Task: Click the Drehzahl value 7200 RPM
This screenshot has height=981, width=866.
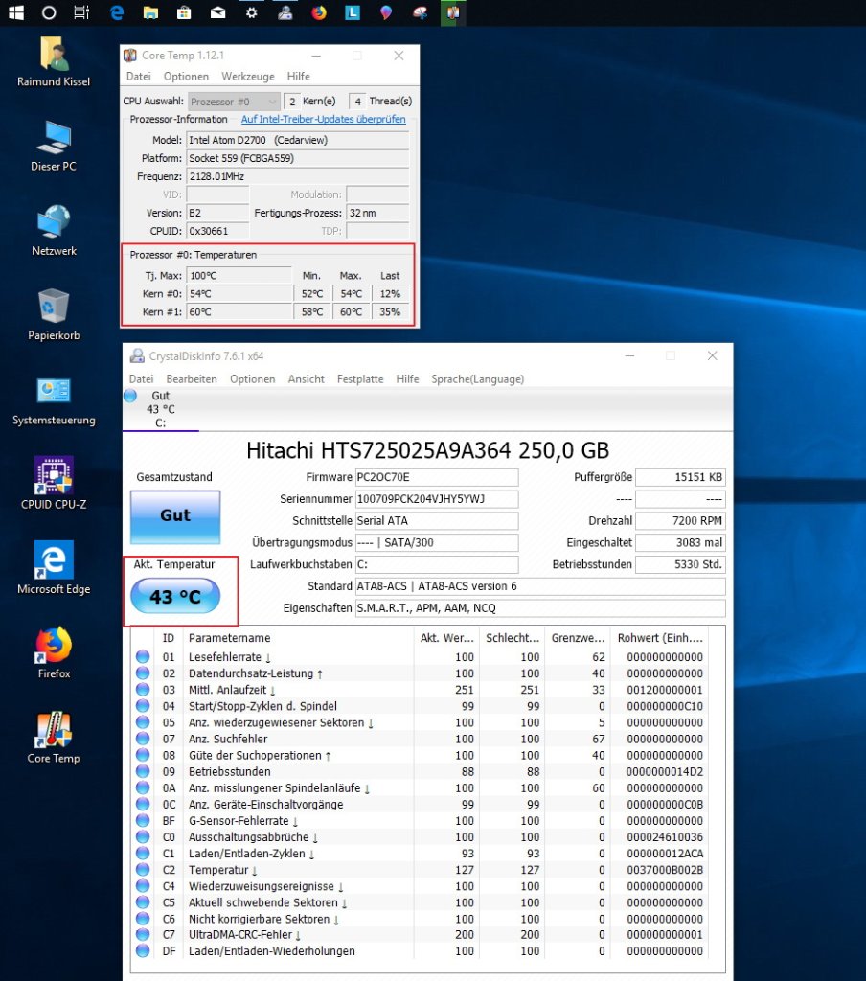Action: click(680, 521)
